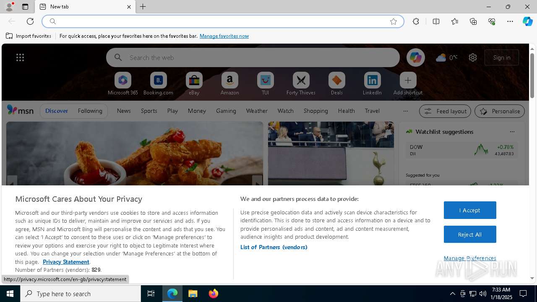Open List of Partners (vendors) link
Screen dimensions: 537x302
(274, 247)
